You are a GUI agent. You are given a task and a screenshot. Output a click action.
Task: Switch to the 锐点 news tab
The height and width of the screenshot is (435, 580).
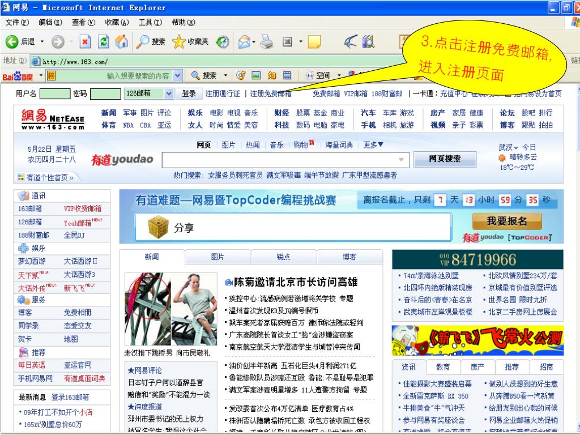point(283,257)
